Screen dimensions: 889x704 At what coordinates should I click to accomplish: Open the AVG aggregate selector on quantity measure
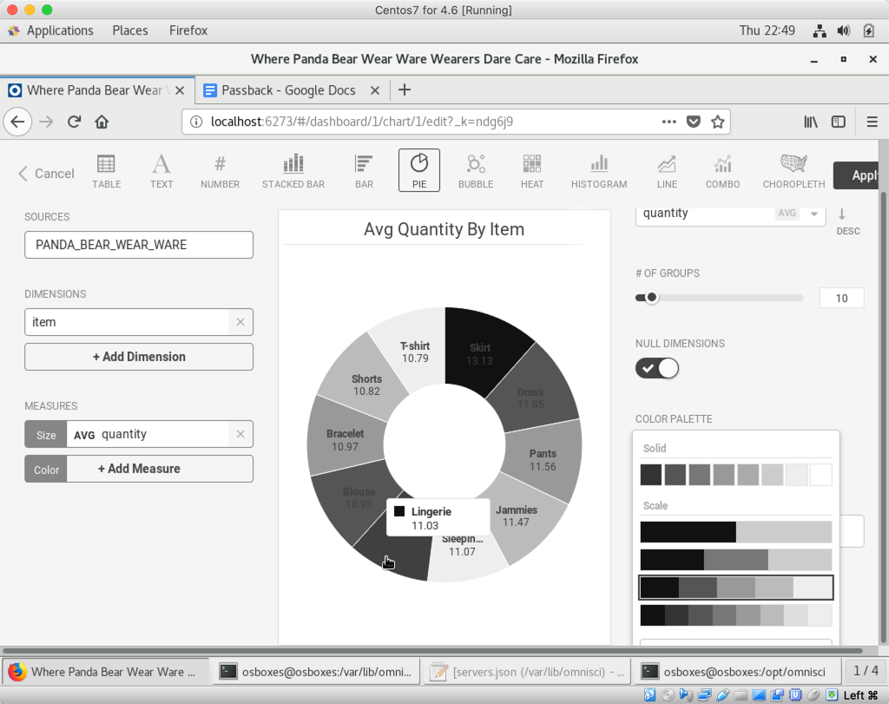[84, 434]
